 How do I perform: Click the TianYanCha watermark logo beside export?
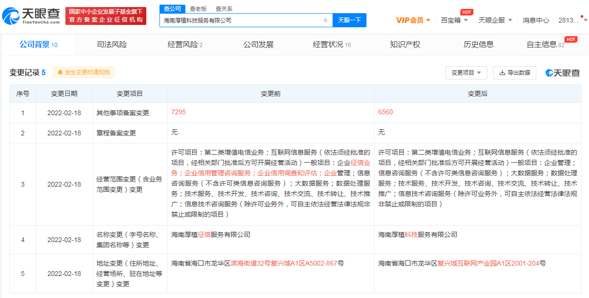tap(562, 73)
